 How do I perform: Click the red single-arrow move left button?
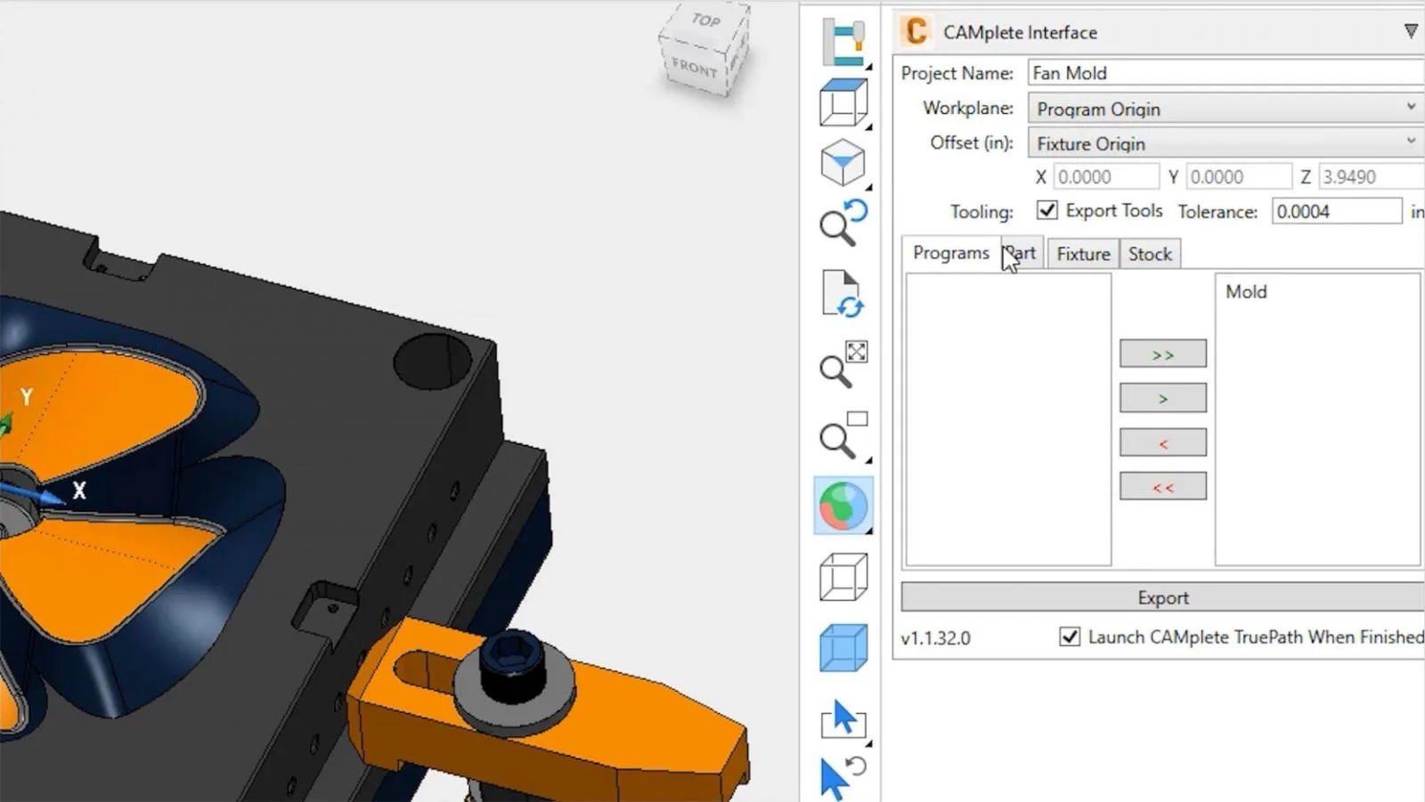coord(1163,442)
